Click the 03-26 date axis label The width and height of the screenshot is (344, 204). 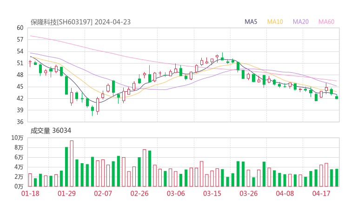pos(249,193)
